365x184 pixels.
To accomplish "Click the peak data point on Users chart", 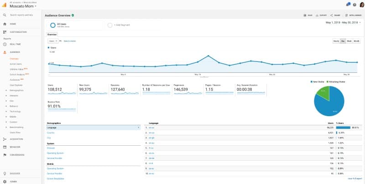I will point(208,56).
